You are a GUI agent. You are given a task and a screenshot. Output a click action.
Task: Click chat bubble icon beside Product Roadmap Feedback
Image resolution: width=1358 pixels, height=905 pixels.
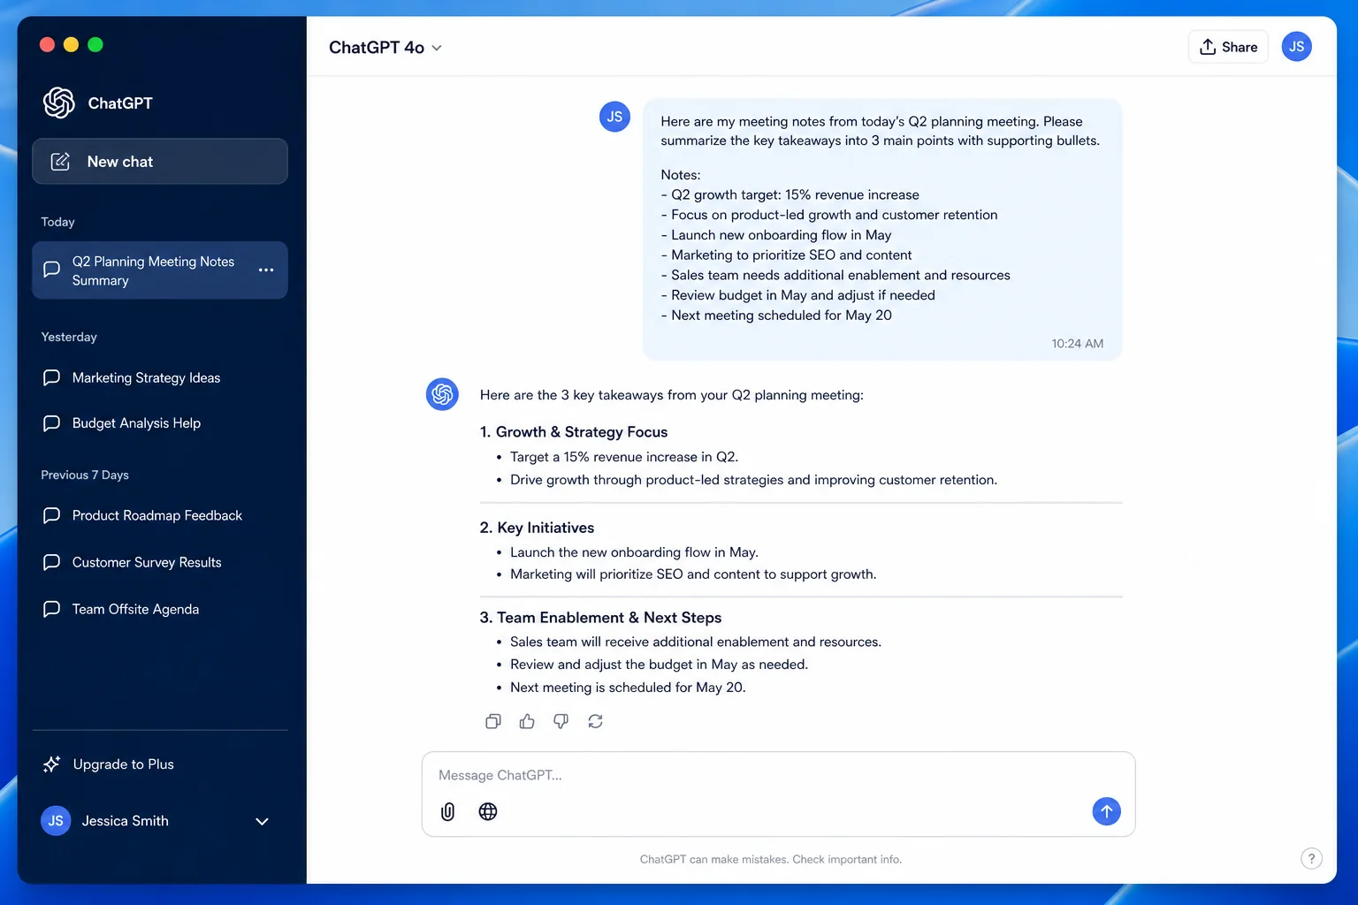[x=51, y=515]
